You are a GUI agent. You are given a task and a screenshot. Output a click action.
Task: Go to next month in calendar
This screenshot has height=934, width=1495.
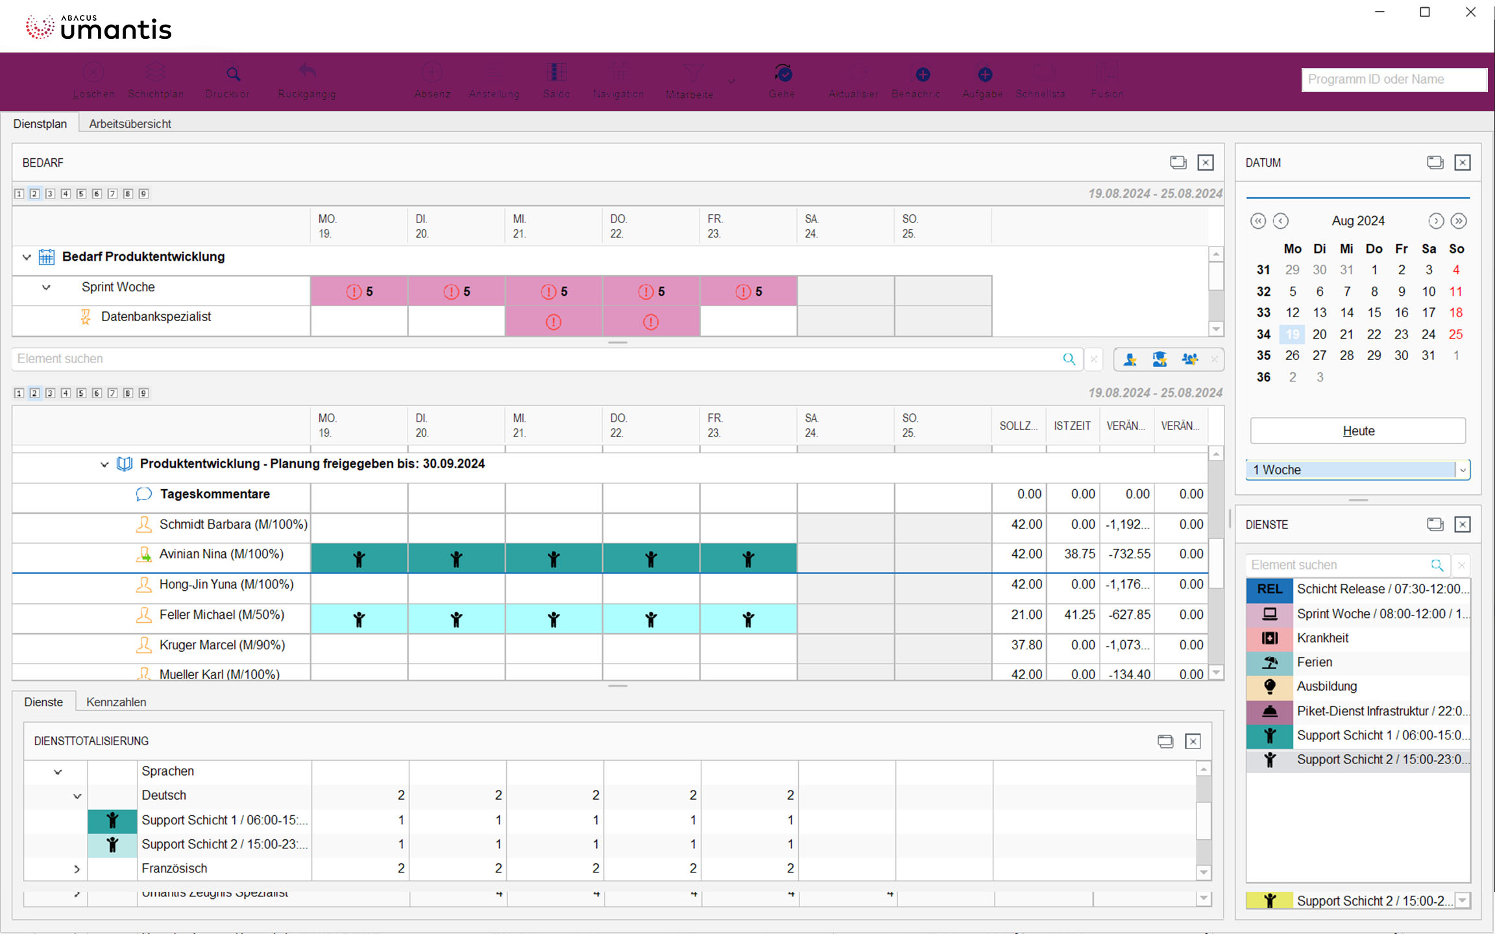1435,221
